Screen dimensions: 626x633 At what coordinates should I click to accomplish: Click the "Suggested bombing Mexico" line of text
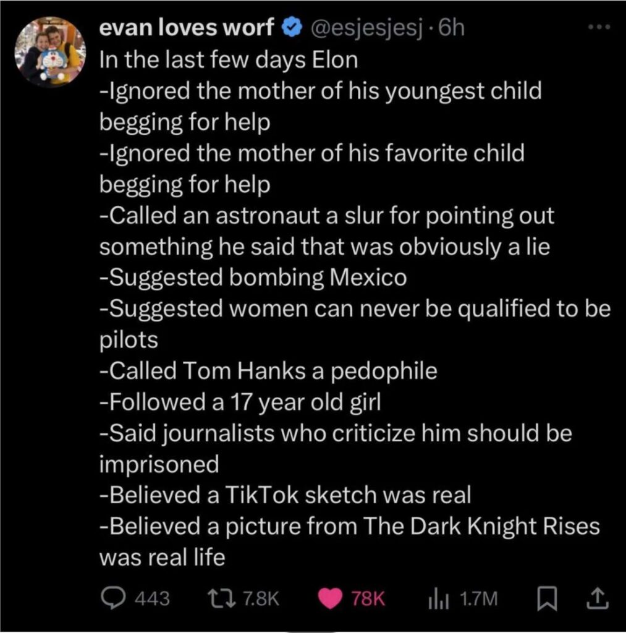pos(253,278)
